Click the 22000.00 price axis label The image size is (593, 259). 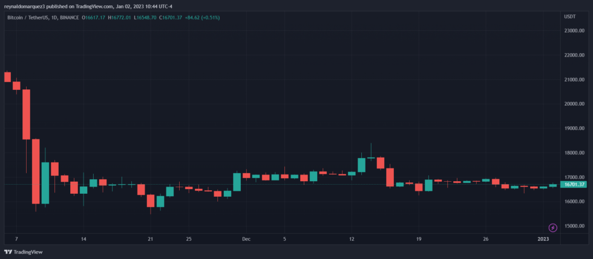pyautogui.click(x=574, y=55)
